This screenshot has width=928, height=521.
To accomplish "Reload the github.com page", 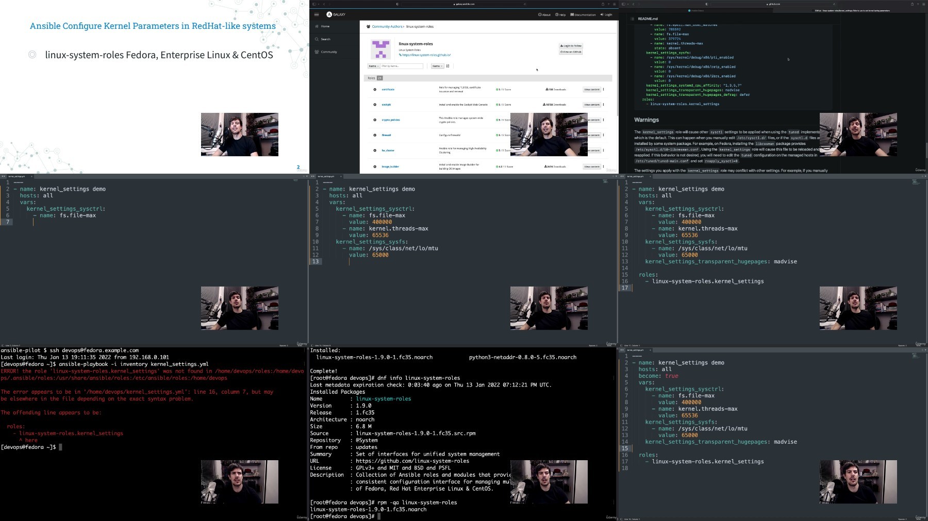I will [834, 4].
